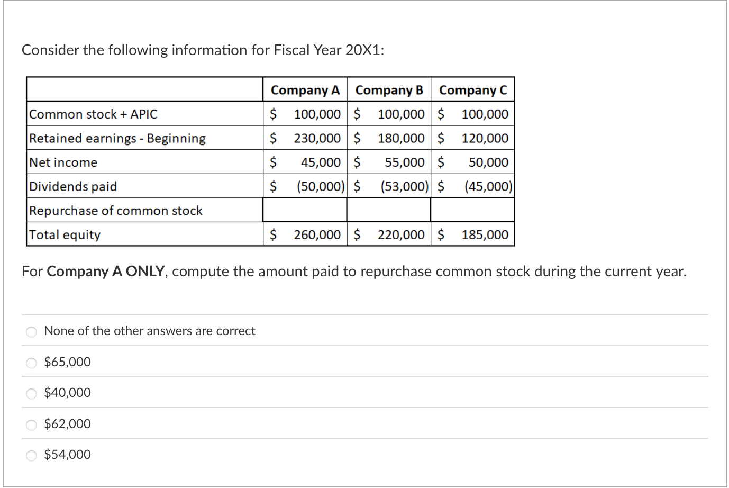The width and height of the screenshot is (729, 488).
Task: Select the $40,000 answer radio button
Action: coord(32,393)
